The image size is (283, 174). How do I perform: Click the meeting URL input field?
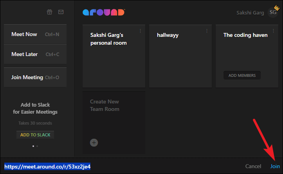(47, 167)
